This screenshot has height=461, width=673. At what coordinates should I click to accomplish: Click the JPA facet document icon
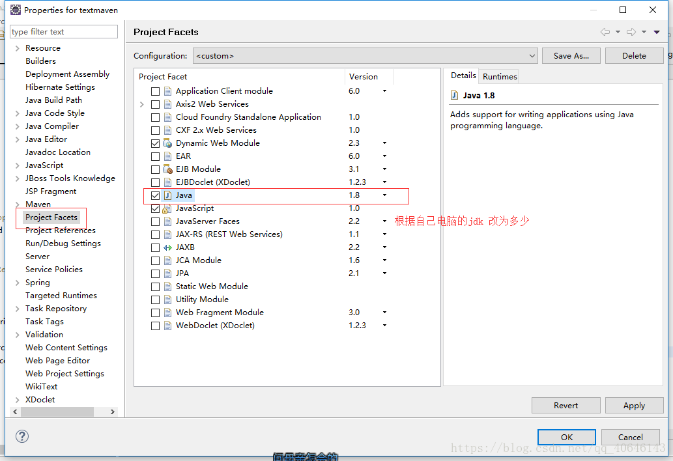168,273
